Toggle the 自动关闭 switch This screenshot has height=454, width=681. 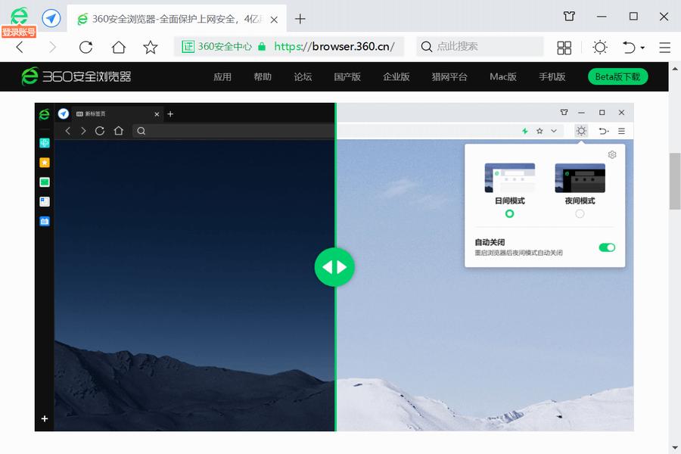click(x=607, y=247)
